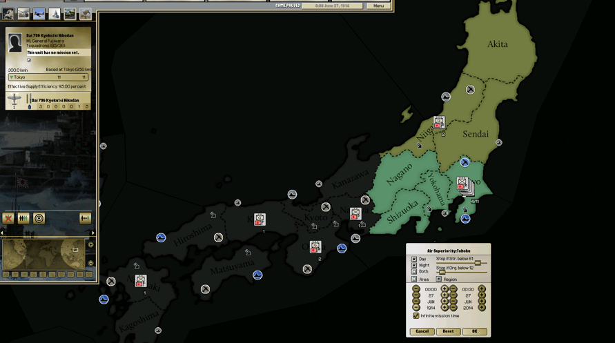Select the army unit counter in Niigata
615x343 pixels.
(439, 122)
